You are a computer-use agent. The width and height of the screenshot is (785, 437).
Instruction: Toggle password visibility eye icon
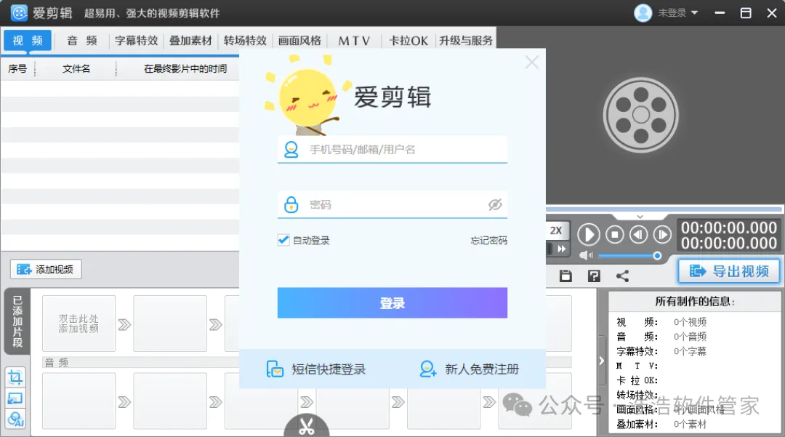tap(495, 204)
